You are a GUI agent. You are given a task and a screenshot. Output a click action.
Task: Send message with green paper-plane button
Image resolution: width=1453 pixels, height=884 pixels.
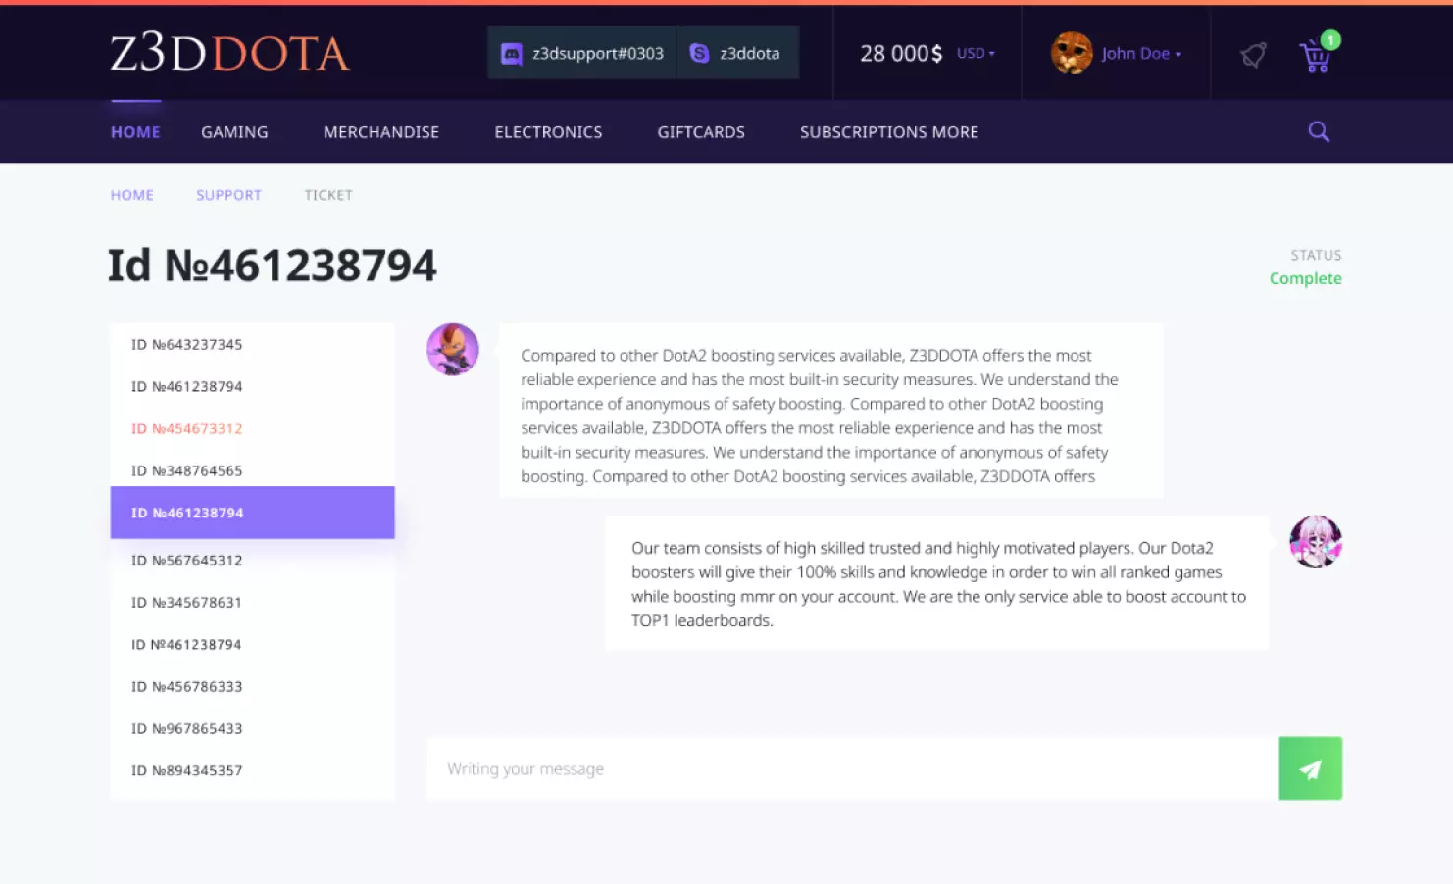click(x=1310, y=768)
